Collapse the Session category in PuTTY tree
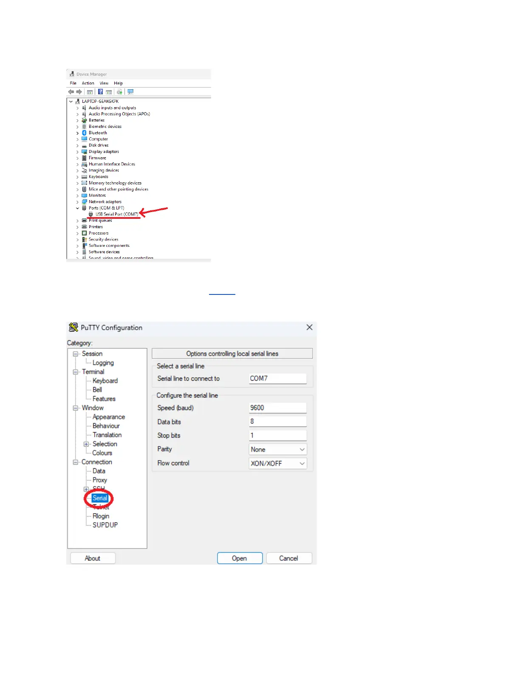 tap(75, 354)
